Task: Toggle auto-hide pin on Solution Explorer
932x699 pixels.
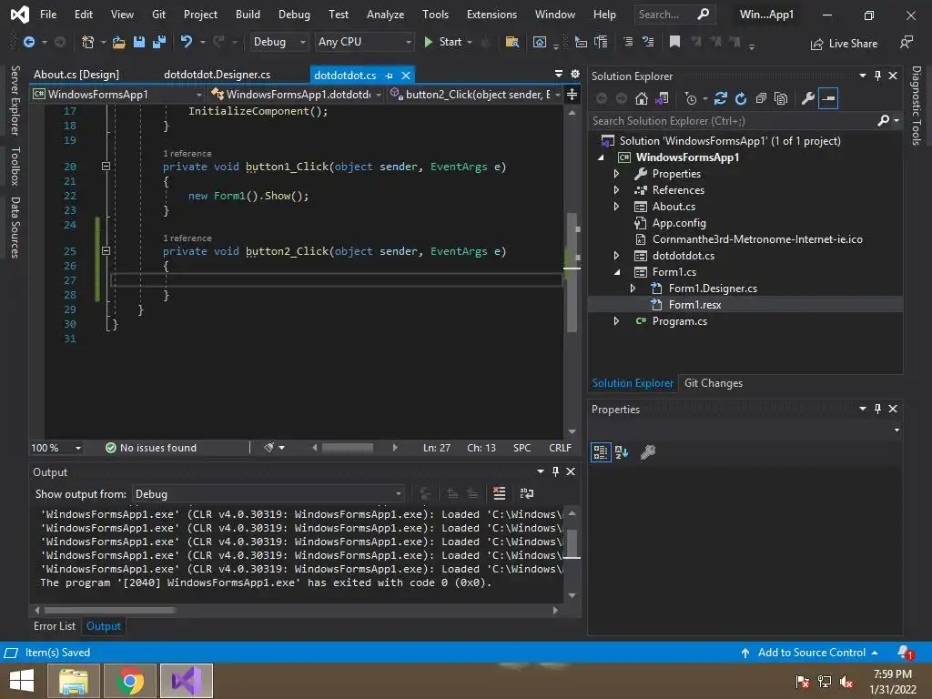Action: pos(878,76)
